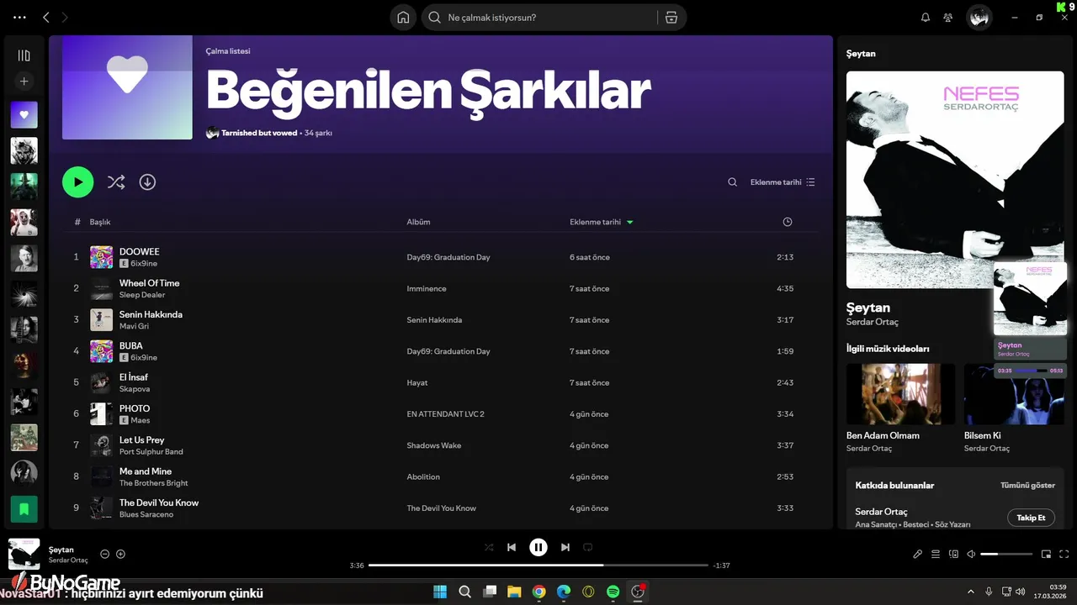Viewport: 1077px width, 605px height.
Task: Open the Browse icon in search bar
Action: click(x=671, y=18)
